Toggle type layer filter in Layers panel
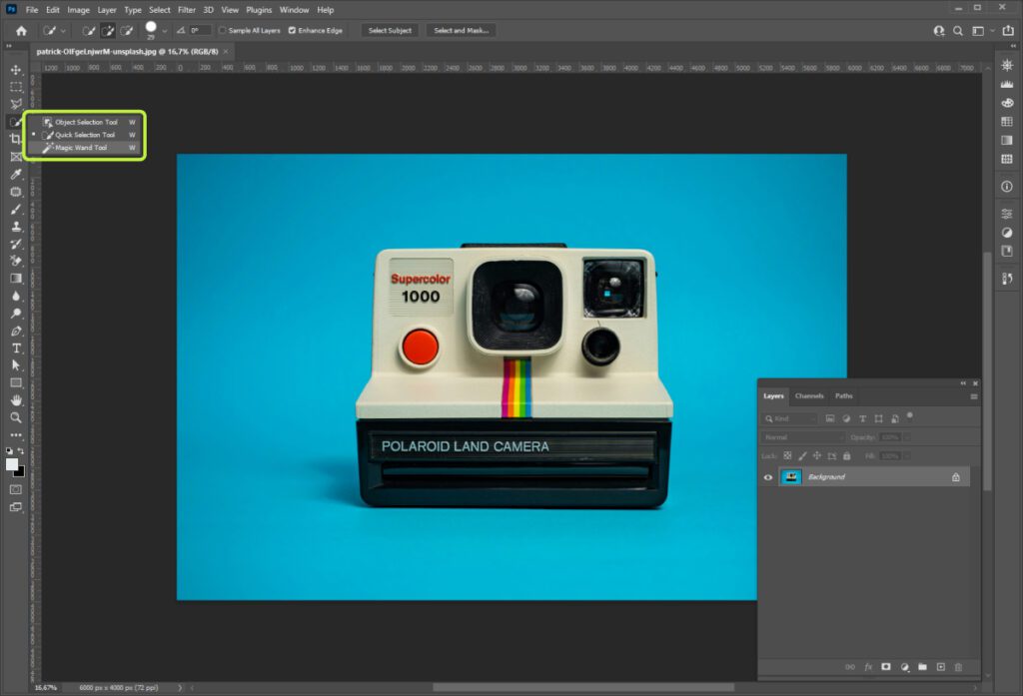Image resolution: width=1023 pixels, height=696 pixels. (862, 418)
